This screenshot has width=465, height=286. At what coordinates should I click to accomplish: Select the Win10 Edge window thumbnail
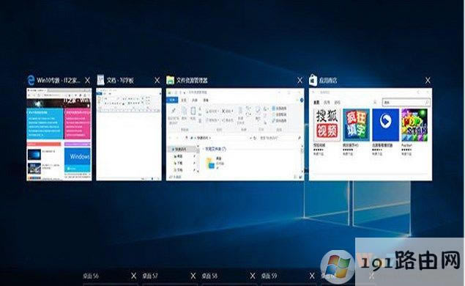click(59, 134)
